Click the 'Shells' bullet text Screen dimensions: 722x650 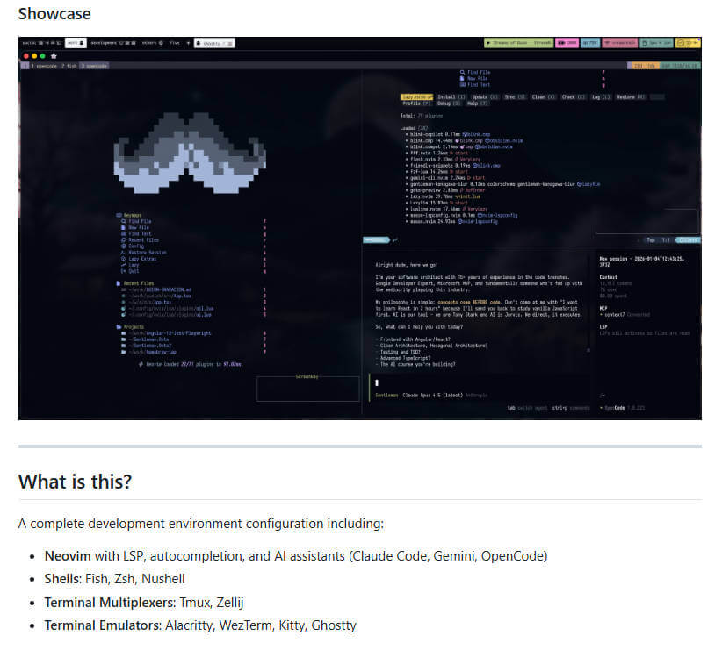click(x=62, y=579)
